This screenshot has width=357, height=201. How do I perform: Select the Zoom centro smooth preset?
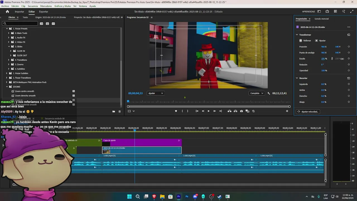(x=25, y=91)
